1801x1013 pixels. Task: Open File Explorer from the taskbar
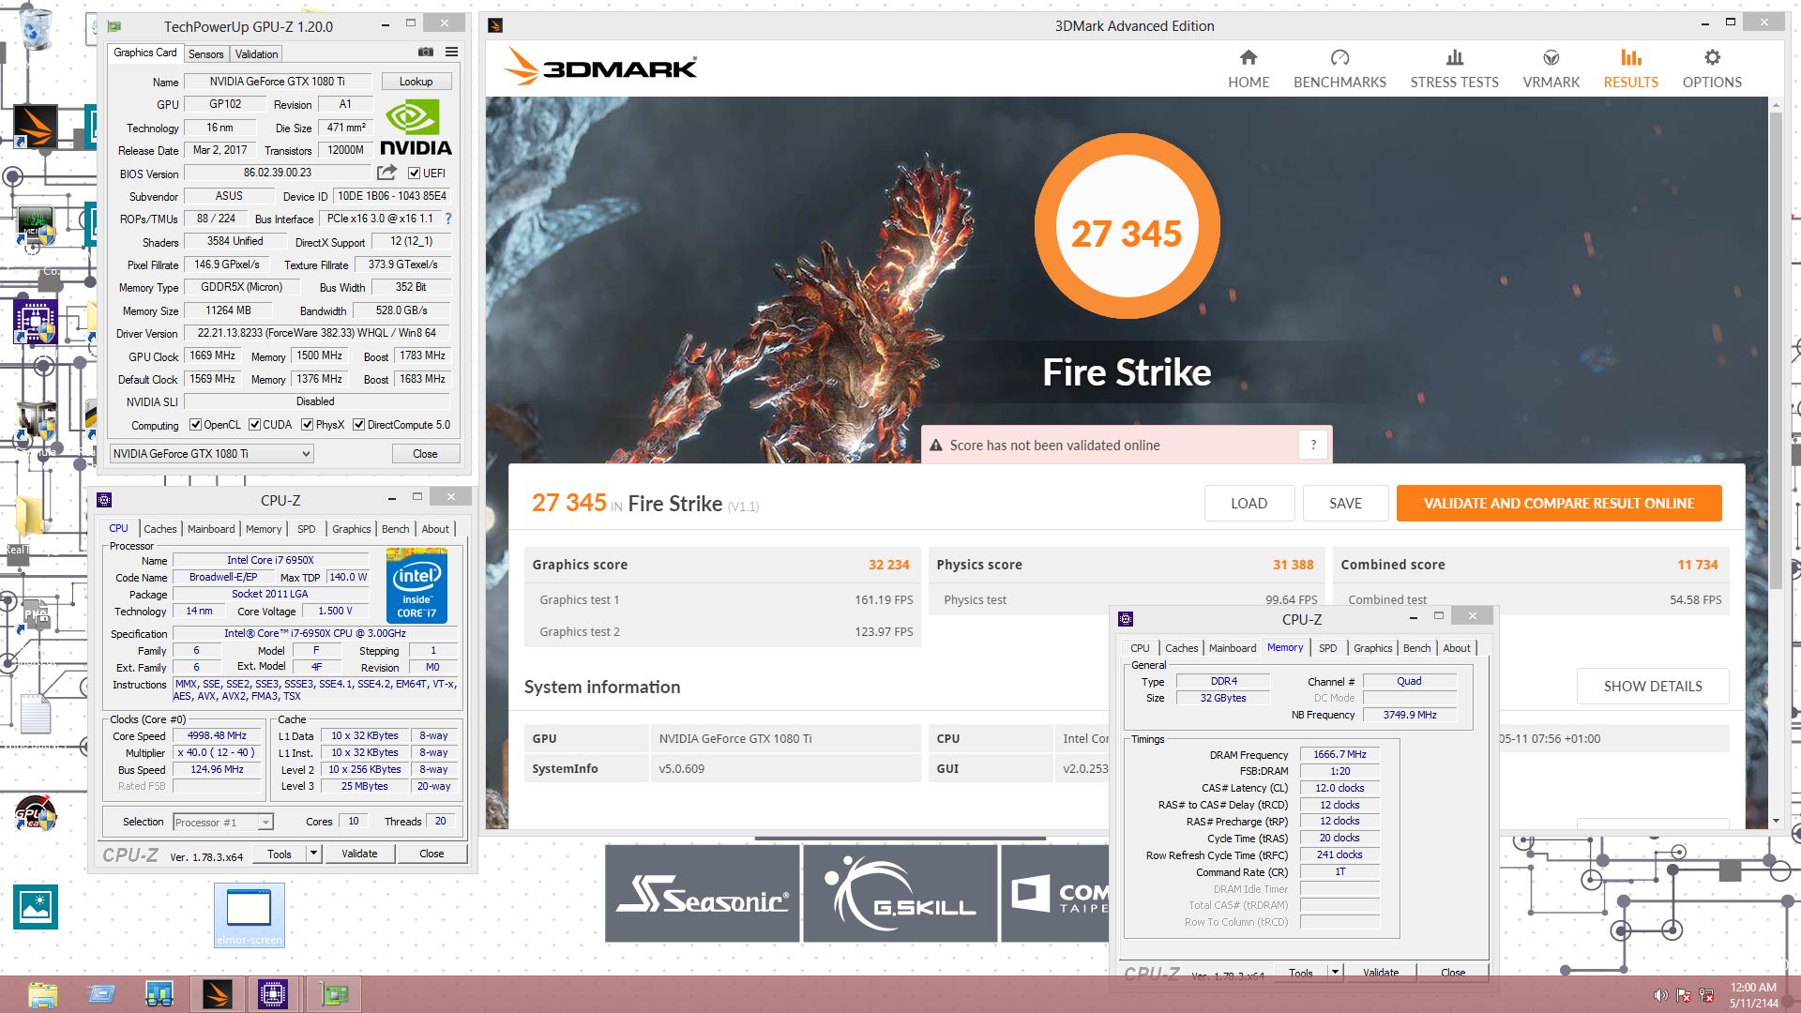(x=43, y=994)
